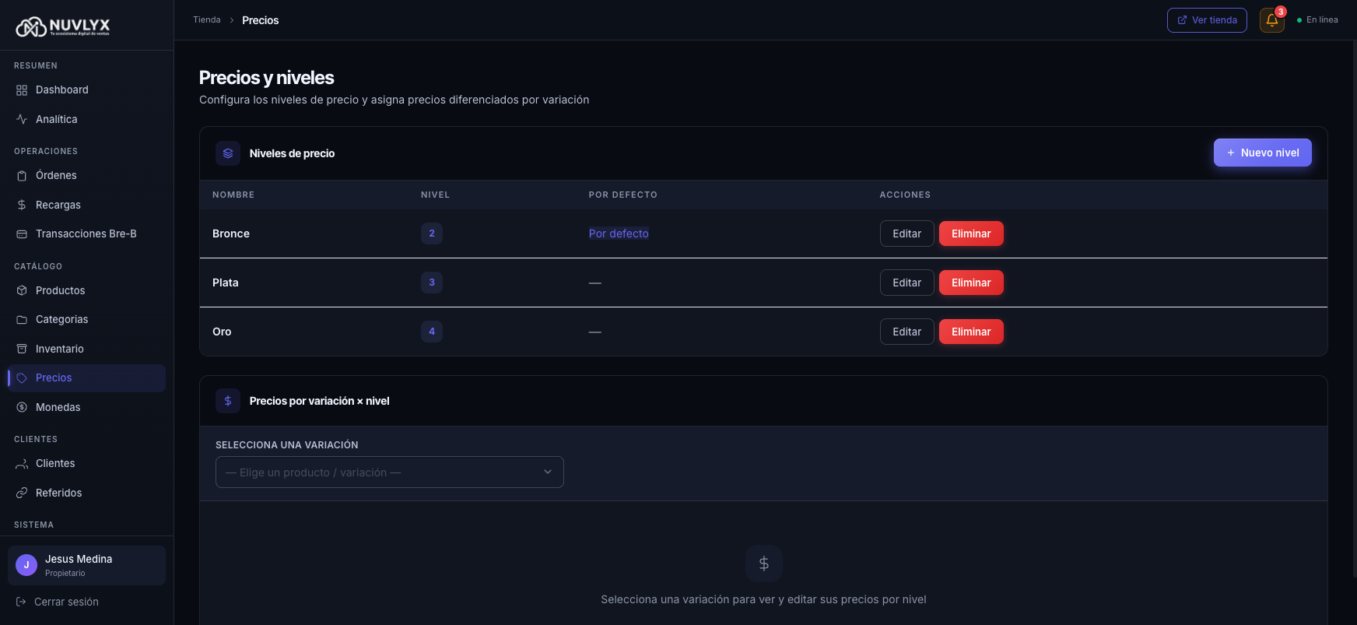Image resolution: width=1357 pixels, height=625 pixels.
Task: Navigate to Monedas page
Action: tap(58, 407)
